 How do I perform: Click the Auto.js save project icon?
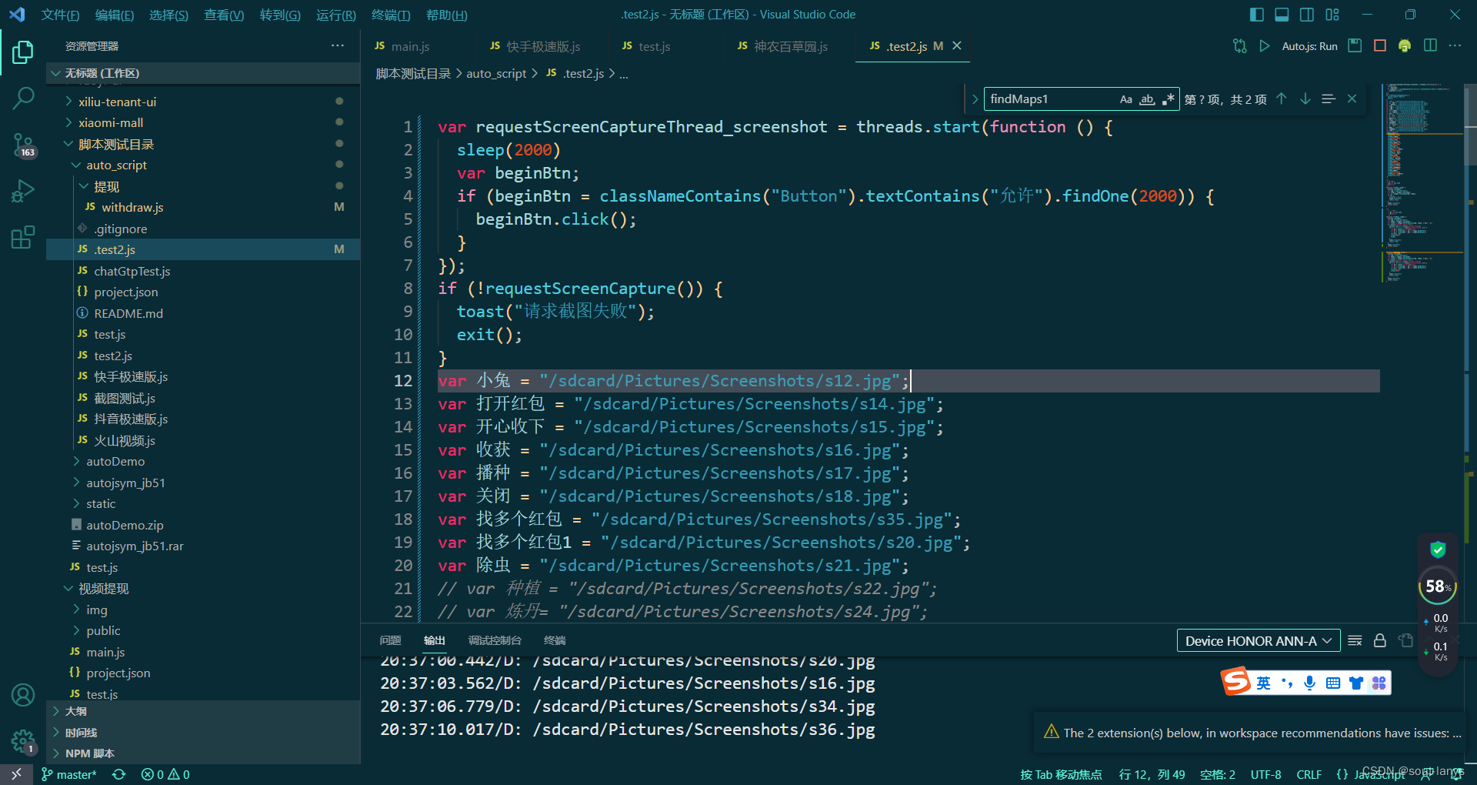(x=1355, y=46)
